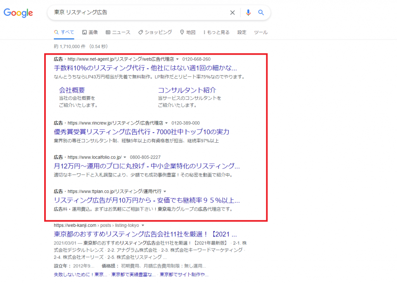397x283 pixels.
Task: Open the ショッピング tab
Action: (155, 32)
